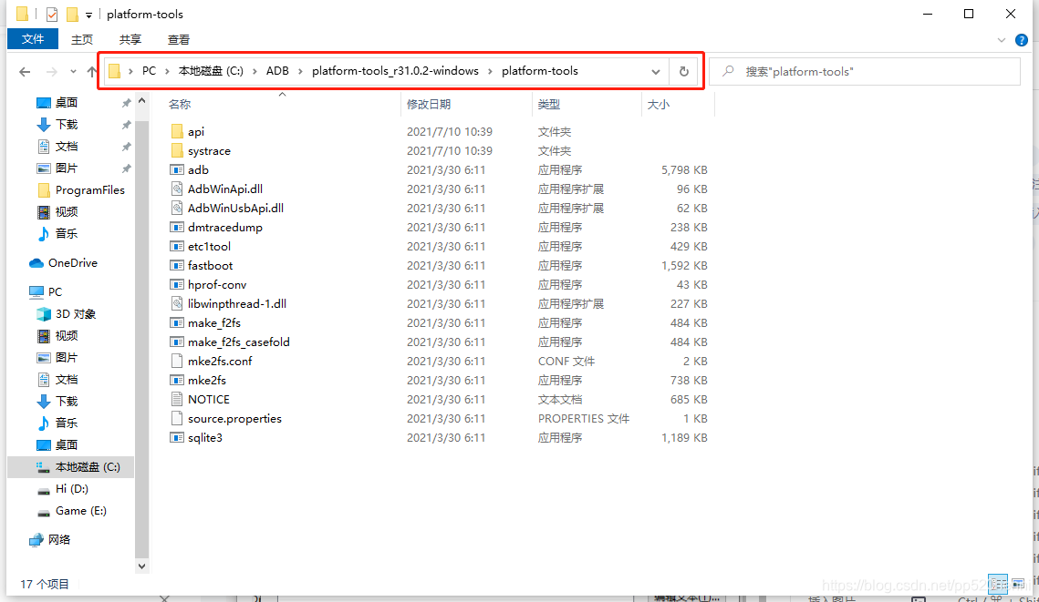Click the 本地磁盘 (C:) breadcrumb segment

point(211,71)
